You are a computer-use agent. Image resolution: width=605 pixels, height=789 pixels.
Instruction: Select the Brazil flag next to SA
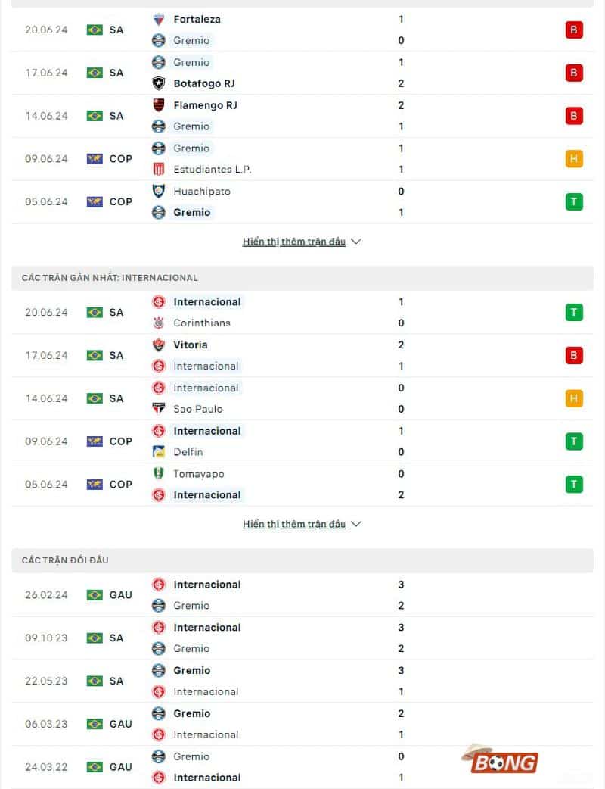94,30
